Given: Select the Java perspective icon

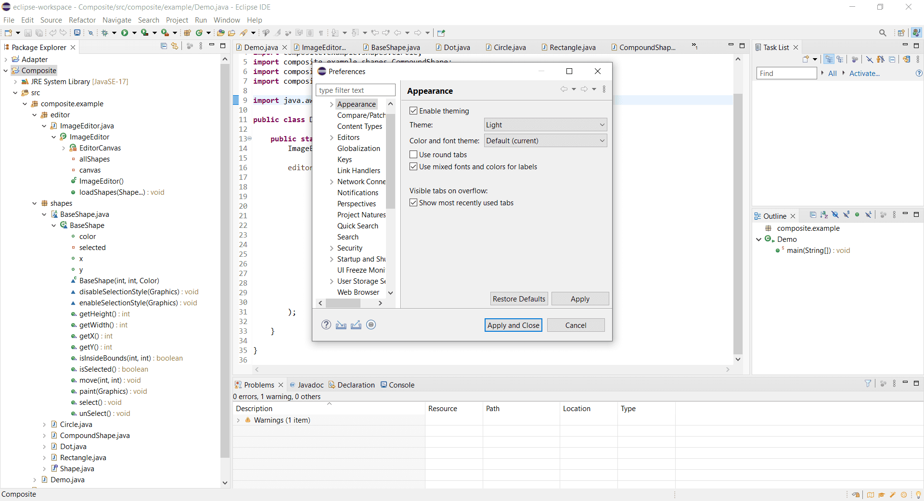Looking at the screenshot, I should tap(916, 33).
